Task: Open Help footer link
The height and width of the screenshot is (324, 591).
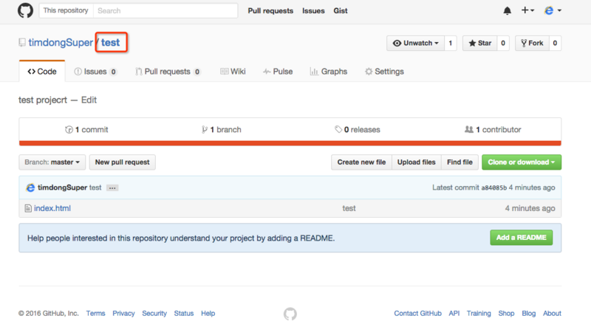Action: coord(208,314)
